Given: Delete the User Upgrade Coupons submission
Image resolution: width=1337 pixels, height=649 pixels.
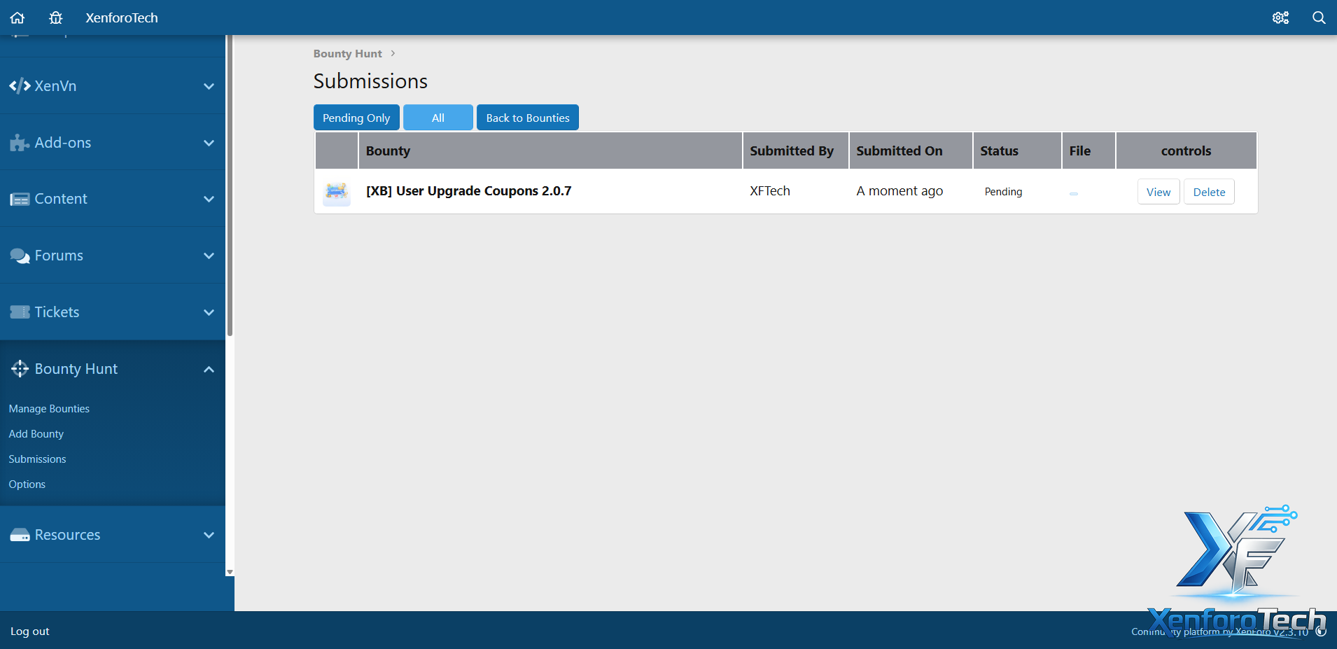Looking at the screenshot, I should (x=1209, y=192).
